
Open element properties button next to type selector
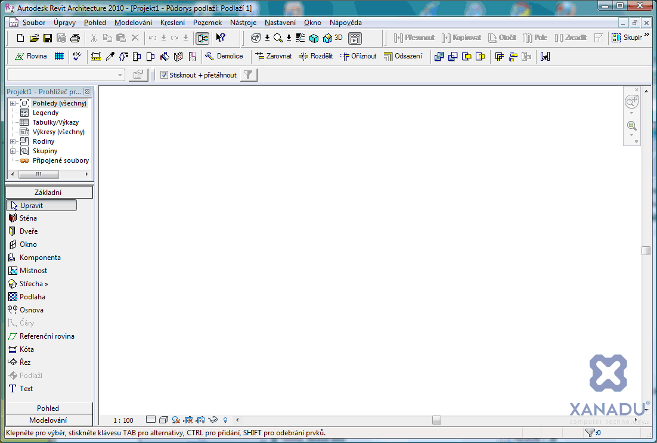tap(138, 75)
